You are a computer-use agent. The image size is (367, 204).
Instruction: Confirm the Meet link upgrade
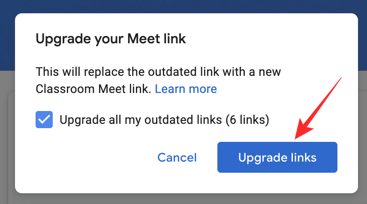coord(277,157)
